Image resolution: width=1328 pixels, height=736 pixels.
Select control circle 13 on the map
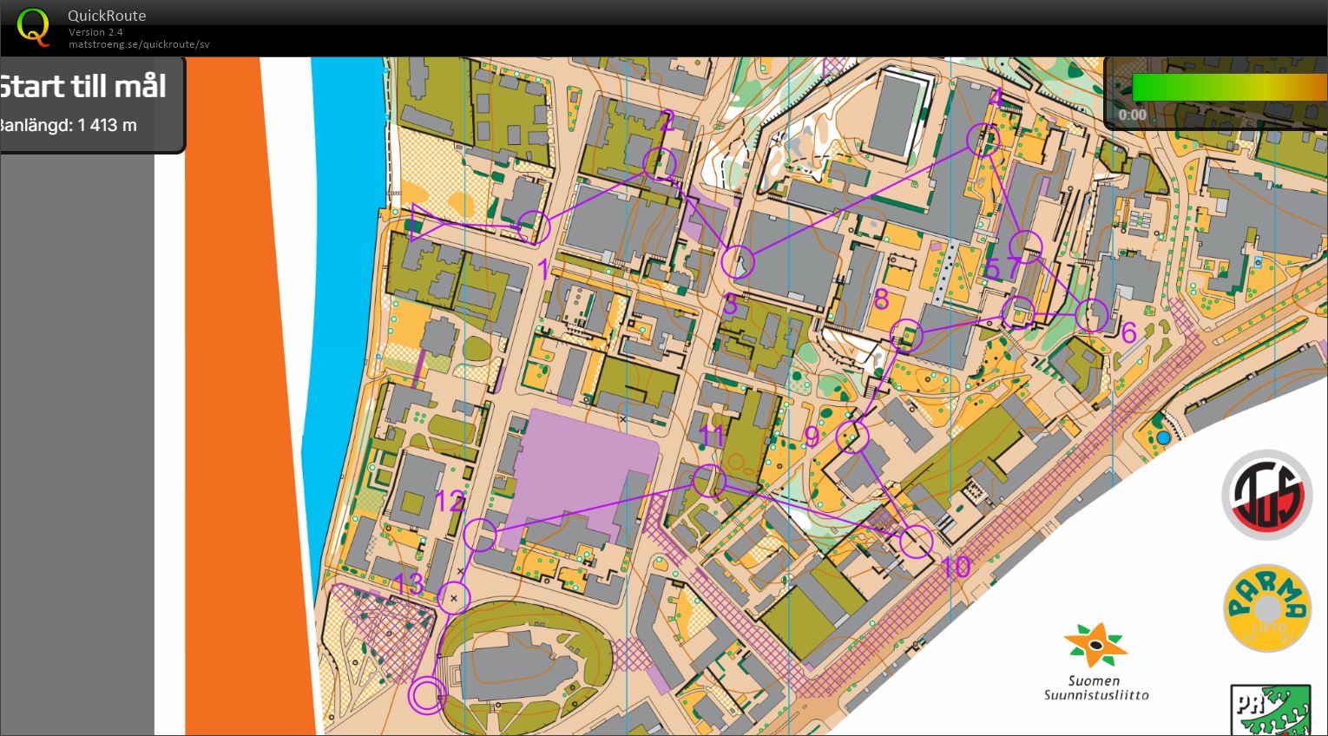[x=453, y=598]
